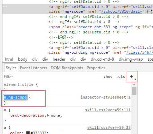Select html in the breadcrumb bar

coord(9,59)
